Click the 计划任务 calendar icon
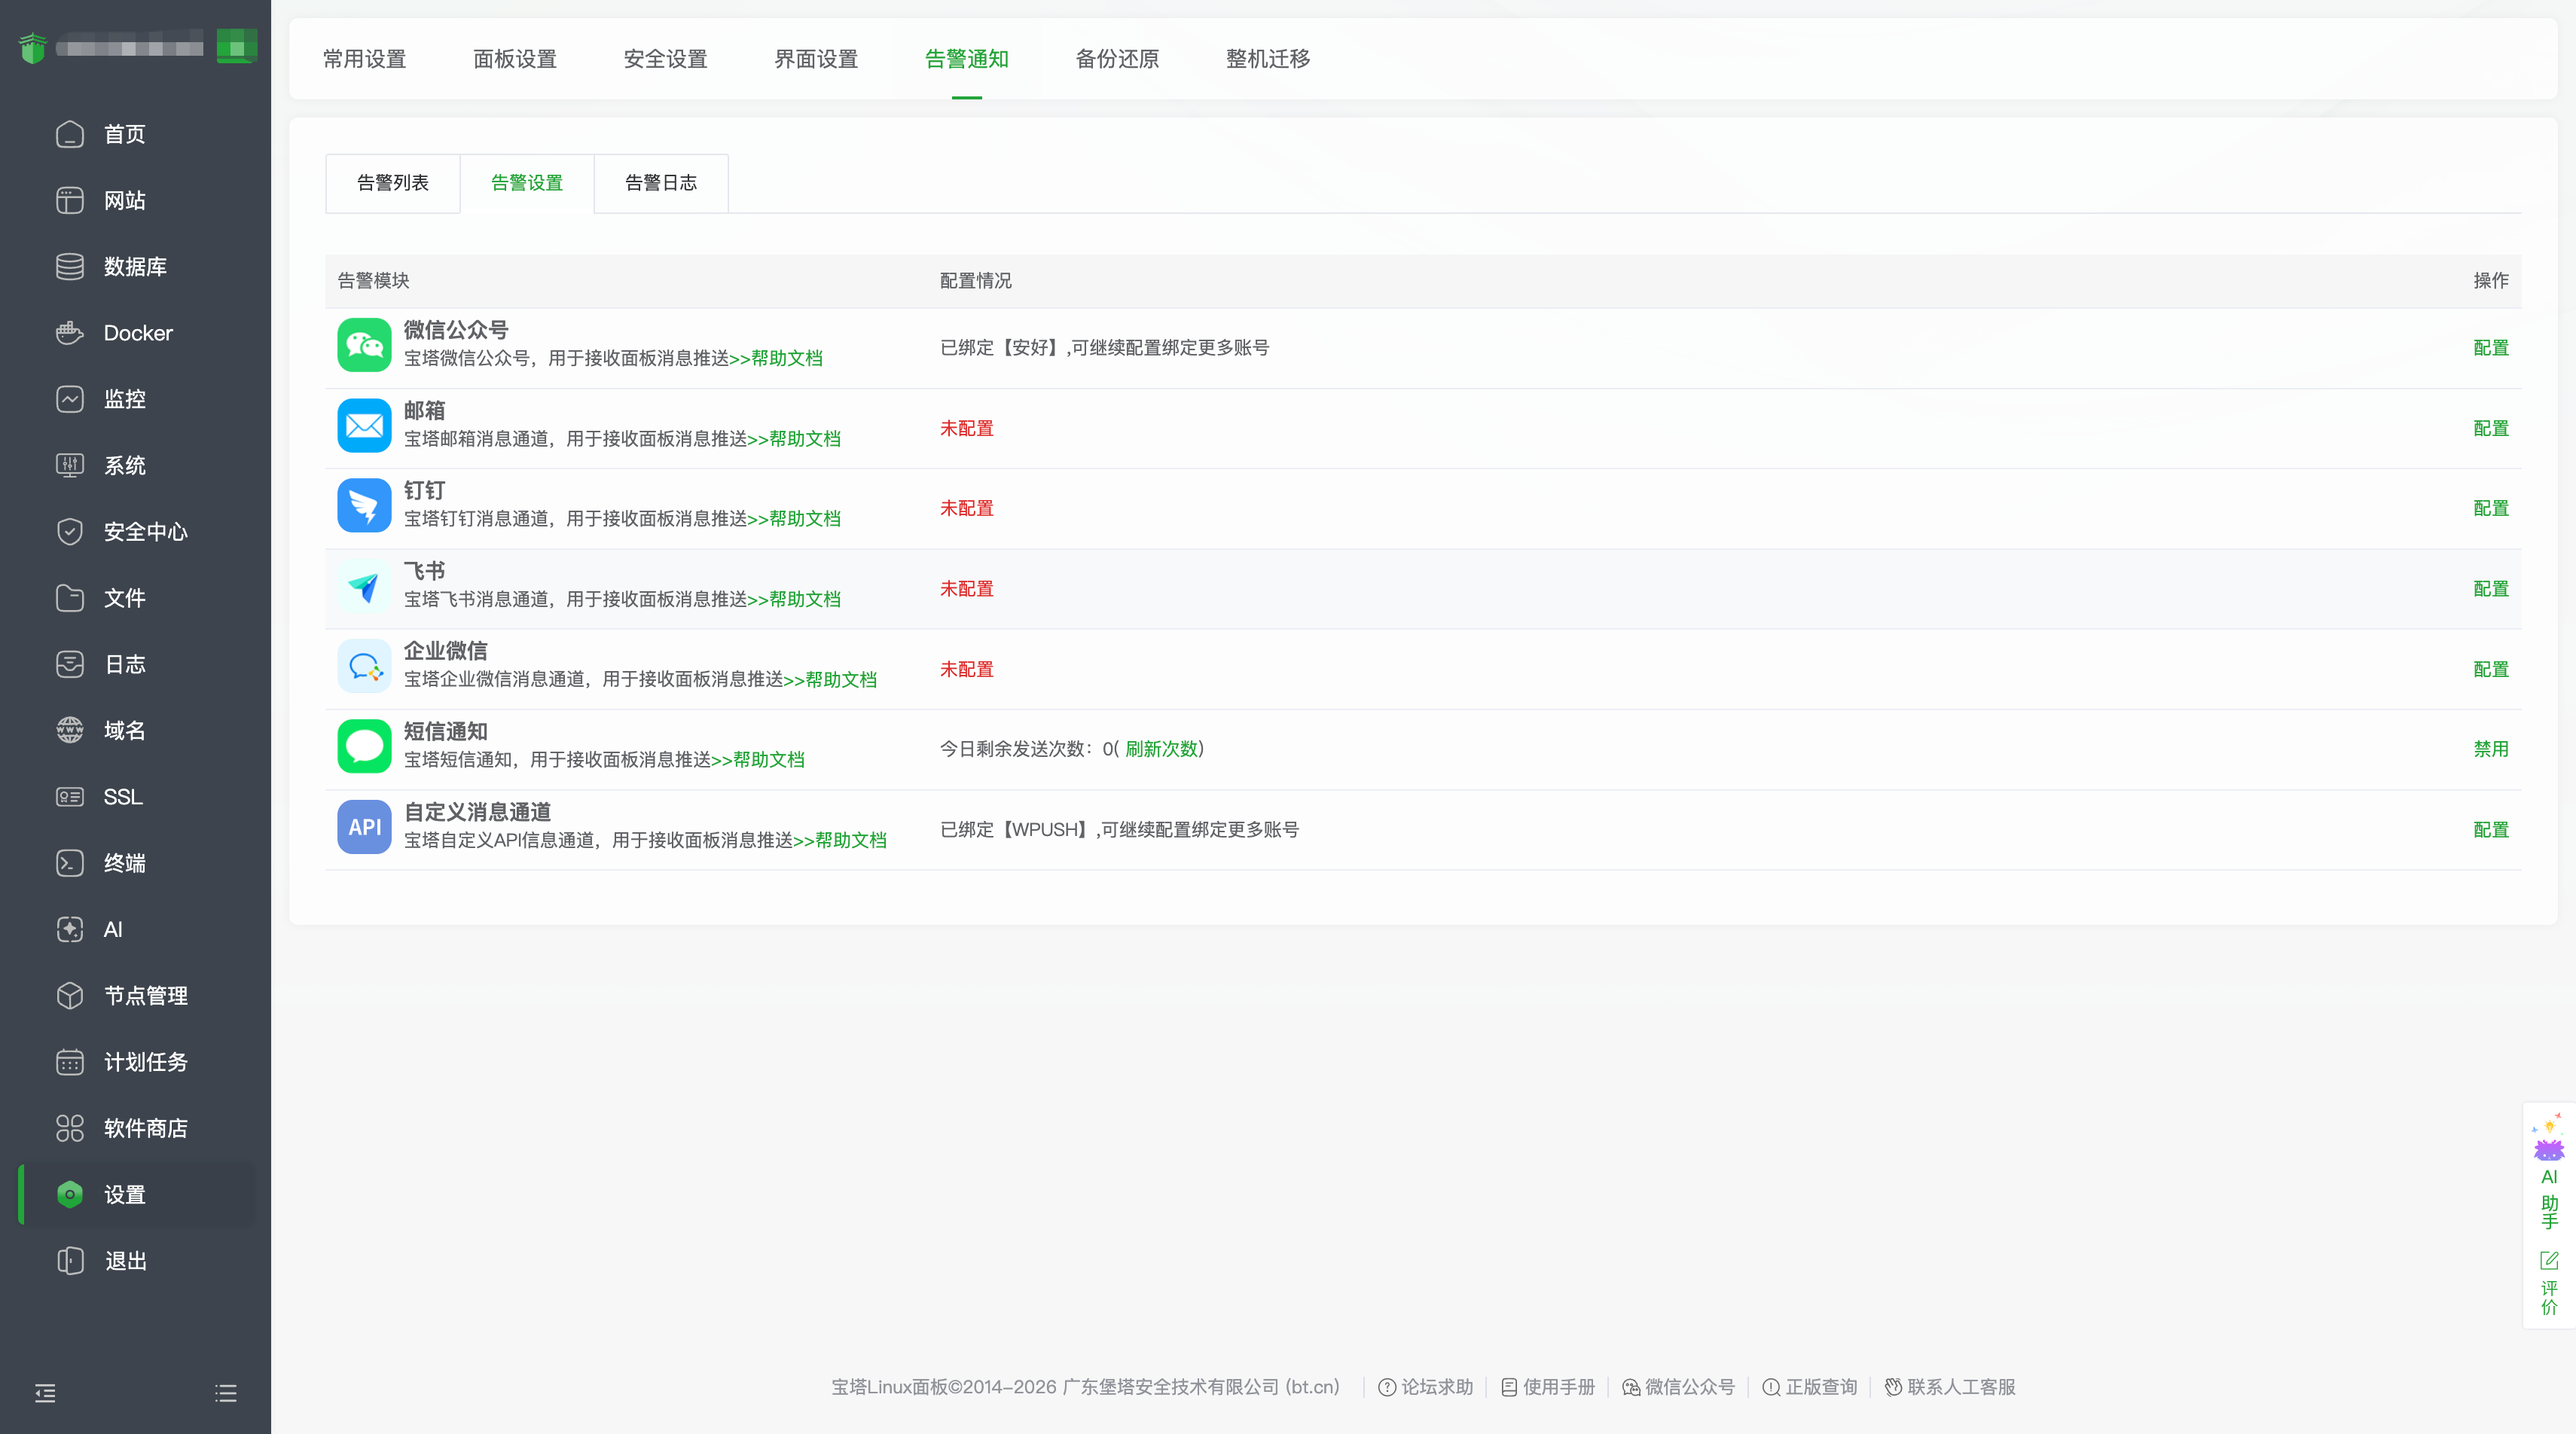This screenshot has height=1434, width=2576. (x=70, y=1062)
